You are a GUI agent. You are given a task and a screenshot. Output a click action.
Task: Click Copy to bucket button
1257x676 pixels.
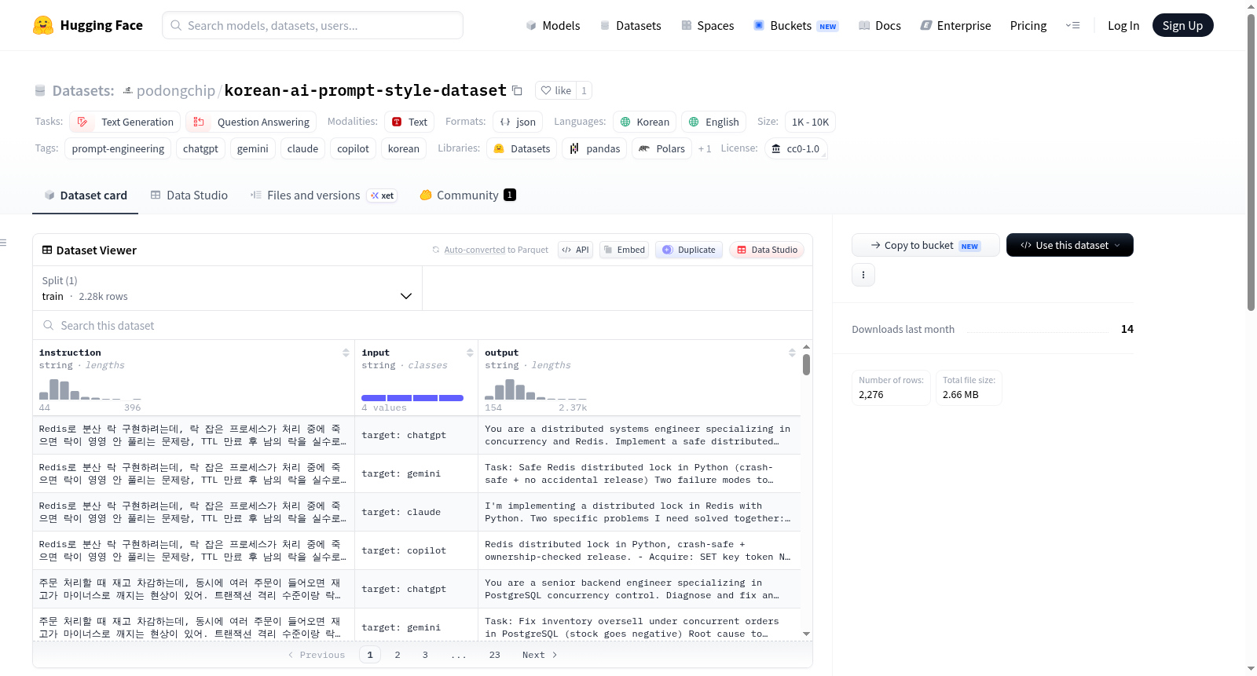[925, 245]
